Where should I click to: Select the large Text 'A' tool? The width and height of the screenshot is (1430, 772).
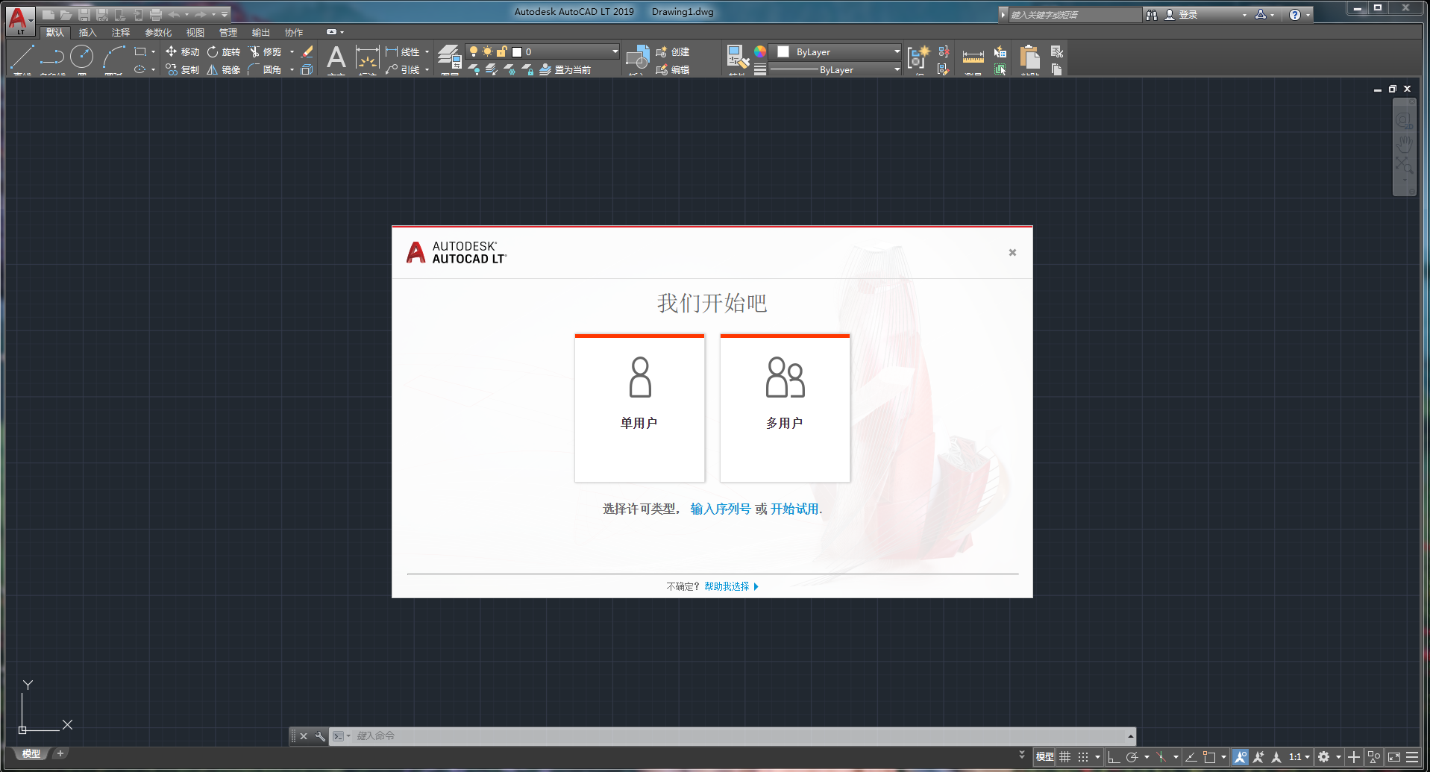336,57
